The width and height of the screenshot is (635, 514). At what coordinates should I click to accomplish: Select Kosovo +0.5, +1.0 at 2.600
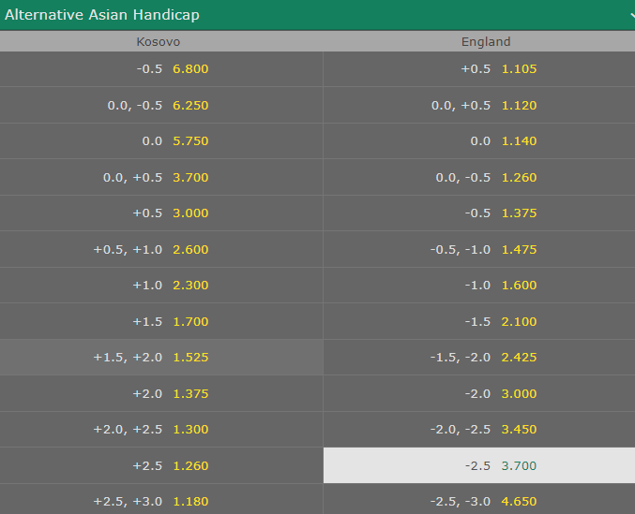click(x=161, y=249)
